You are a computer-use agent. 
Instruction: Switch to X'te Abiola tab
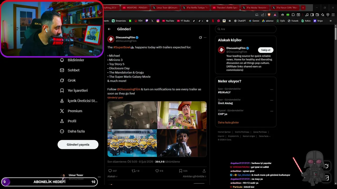pyautogui.click(x=255, y=8)
